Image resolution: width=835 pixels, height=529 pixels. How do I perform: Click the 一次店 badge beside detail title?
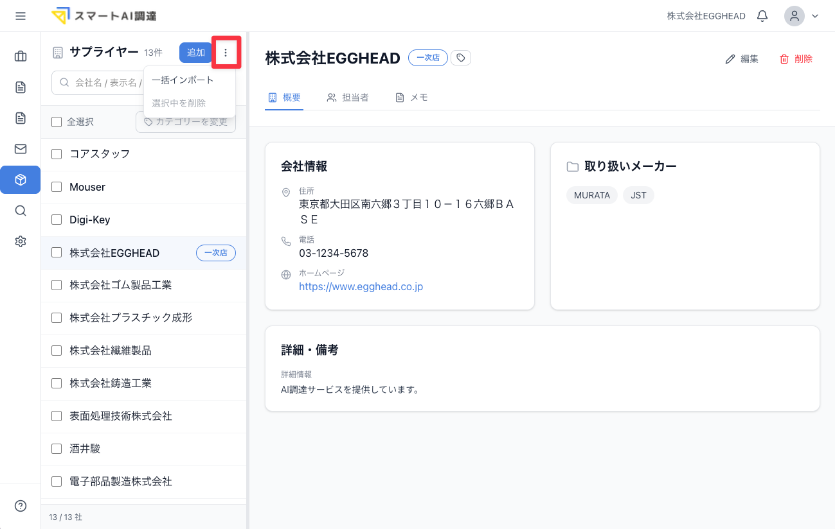(x=428, y=58)
